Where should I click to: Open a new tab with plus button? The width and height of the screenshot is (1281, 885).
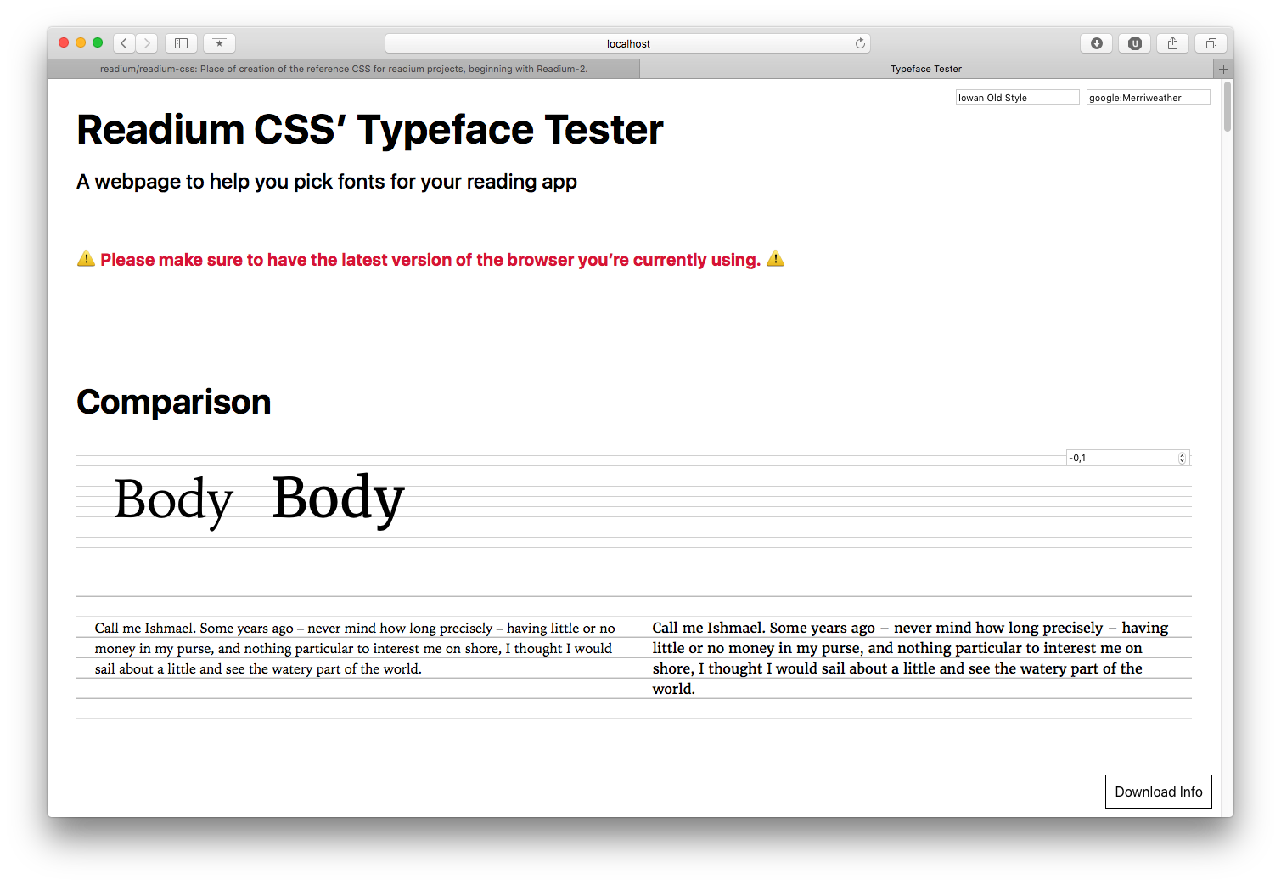(1223, 69)
